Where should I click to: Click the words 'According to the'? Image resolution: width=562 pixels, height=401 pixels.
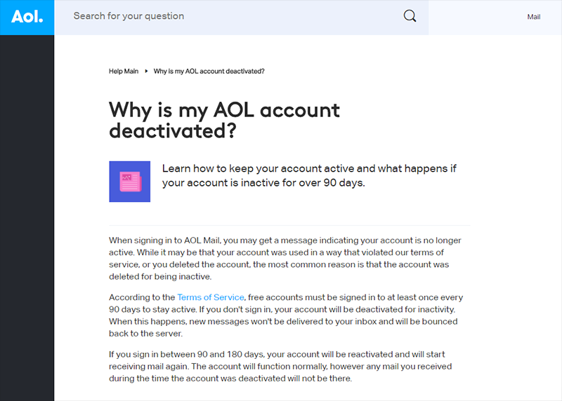142,297
